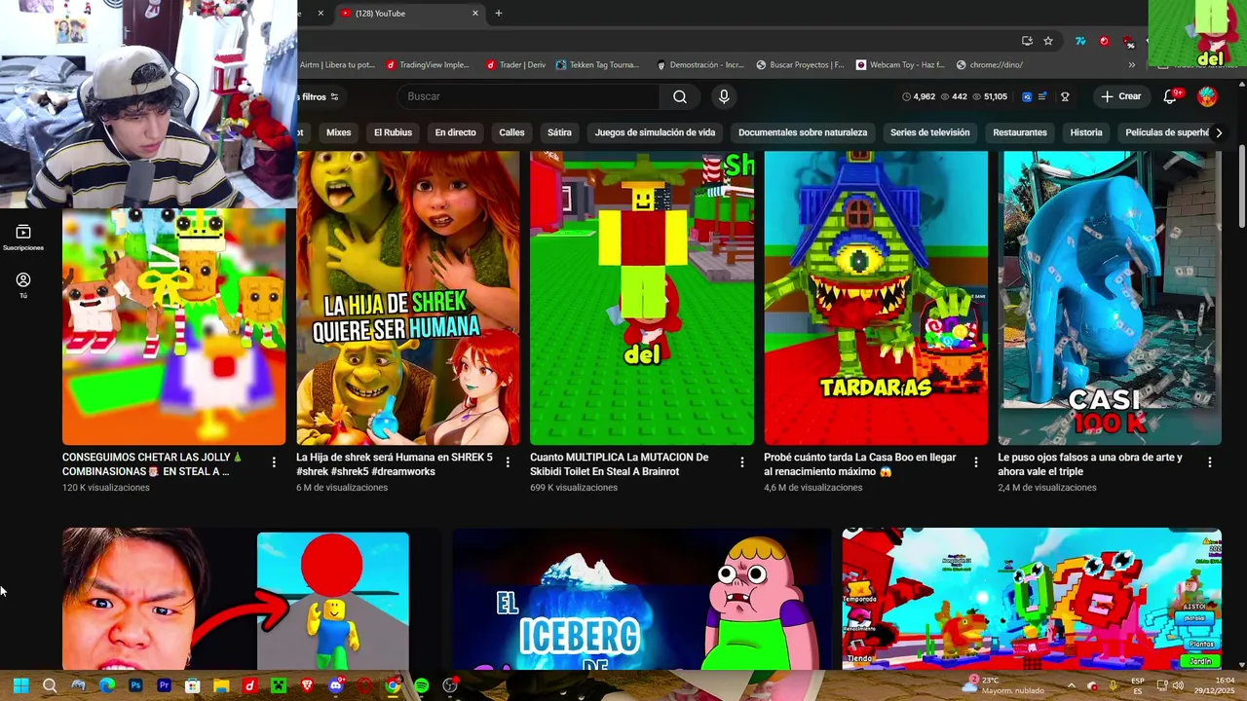Open more options for CONSEGUIMOS CHETAR video
Image resolution: width=1247 pixels, height=701 pixels.
274,462
